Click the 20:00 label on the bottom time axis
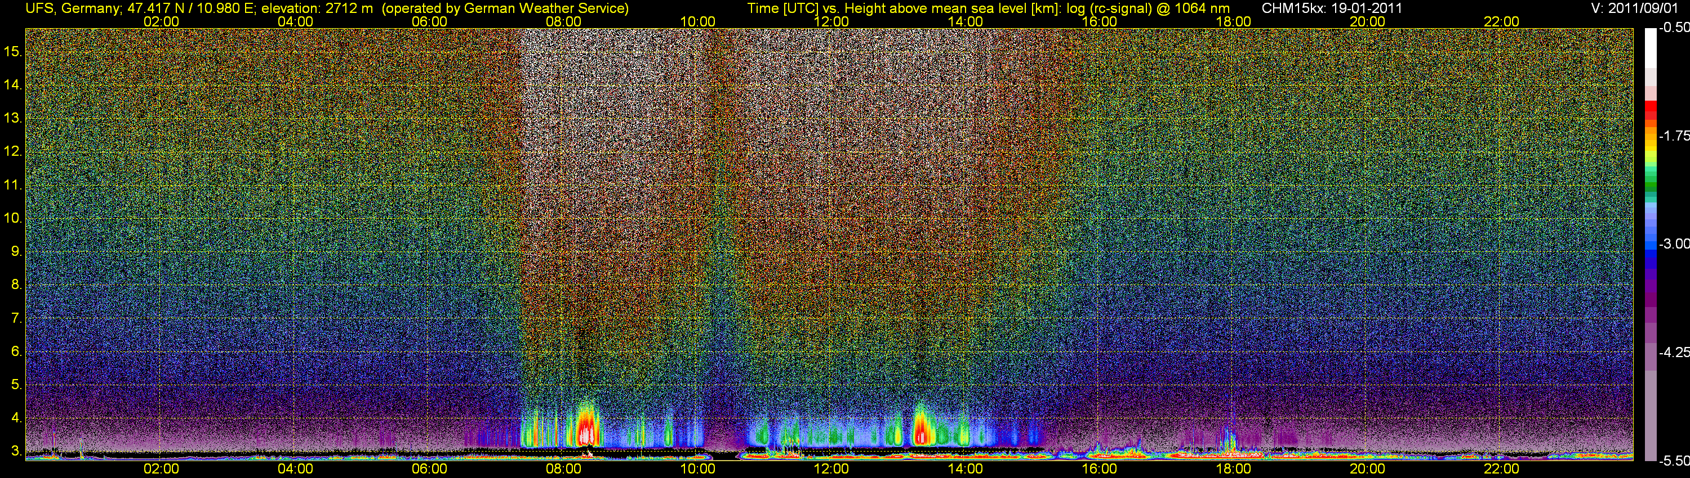Screen dimensions: 1690x478 (x=1367, y=469)
